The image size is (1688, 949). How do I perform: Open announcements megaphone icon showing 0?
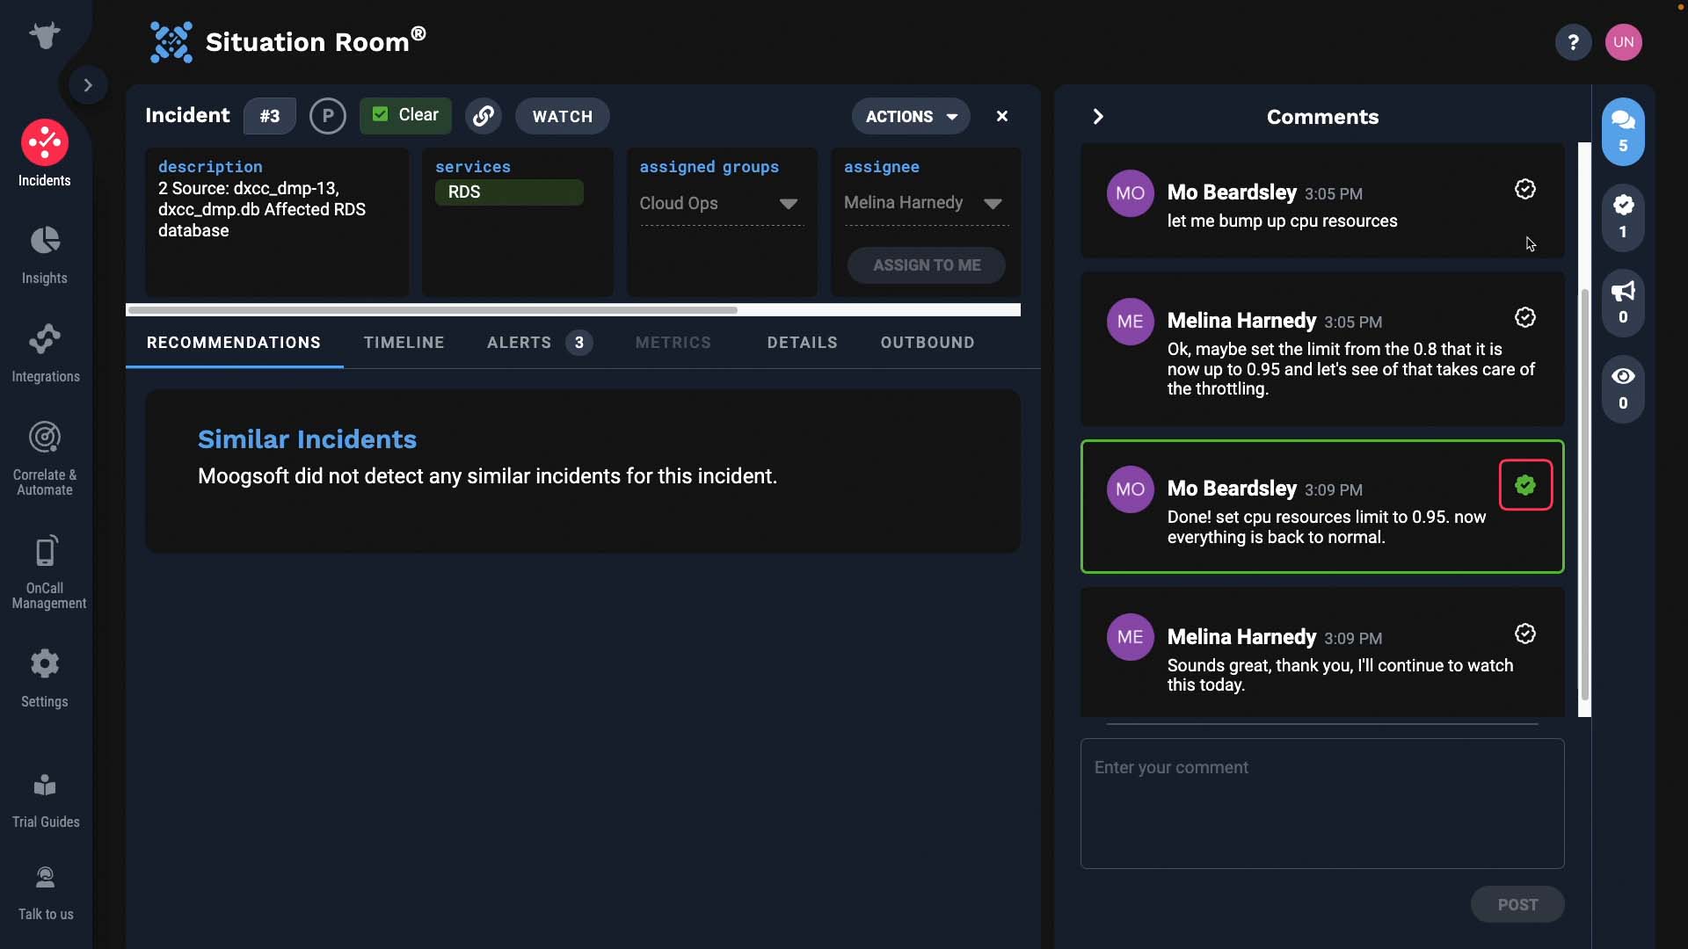[1623, 302]
